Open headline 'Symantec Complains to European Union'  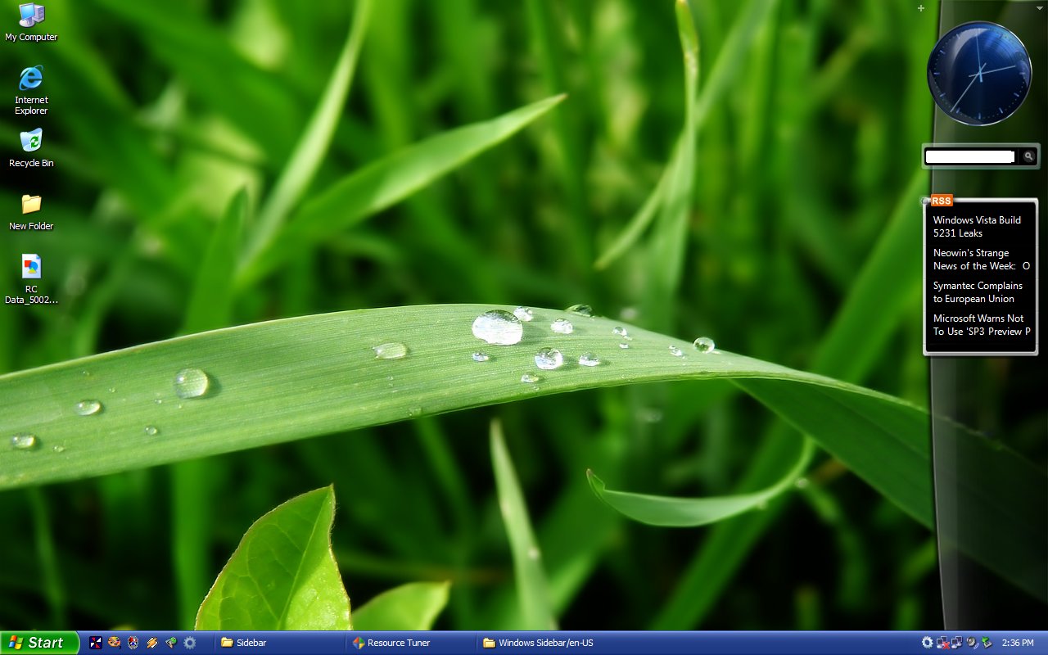click(978, 292)
